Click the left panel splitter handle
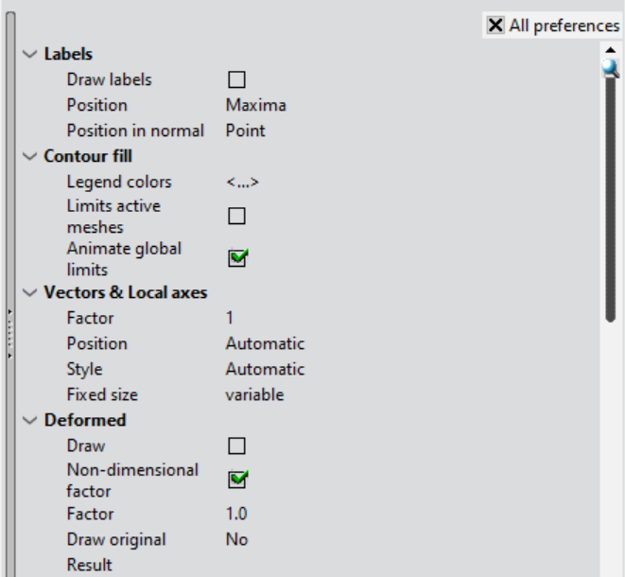Viewport: 625px width, 577px height. click(x=10, y=334)
